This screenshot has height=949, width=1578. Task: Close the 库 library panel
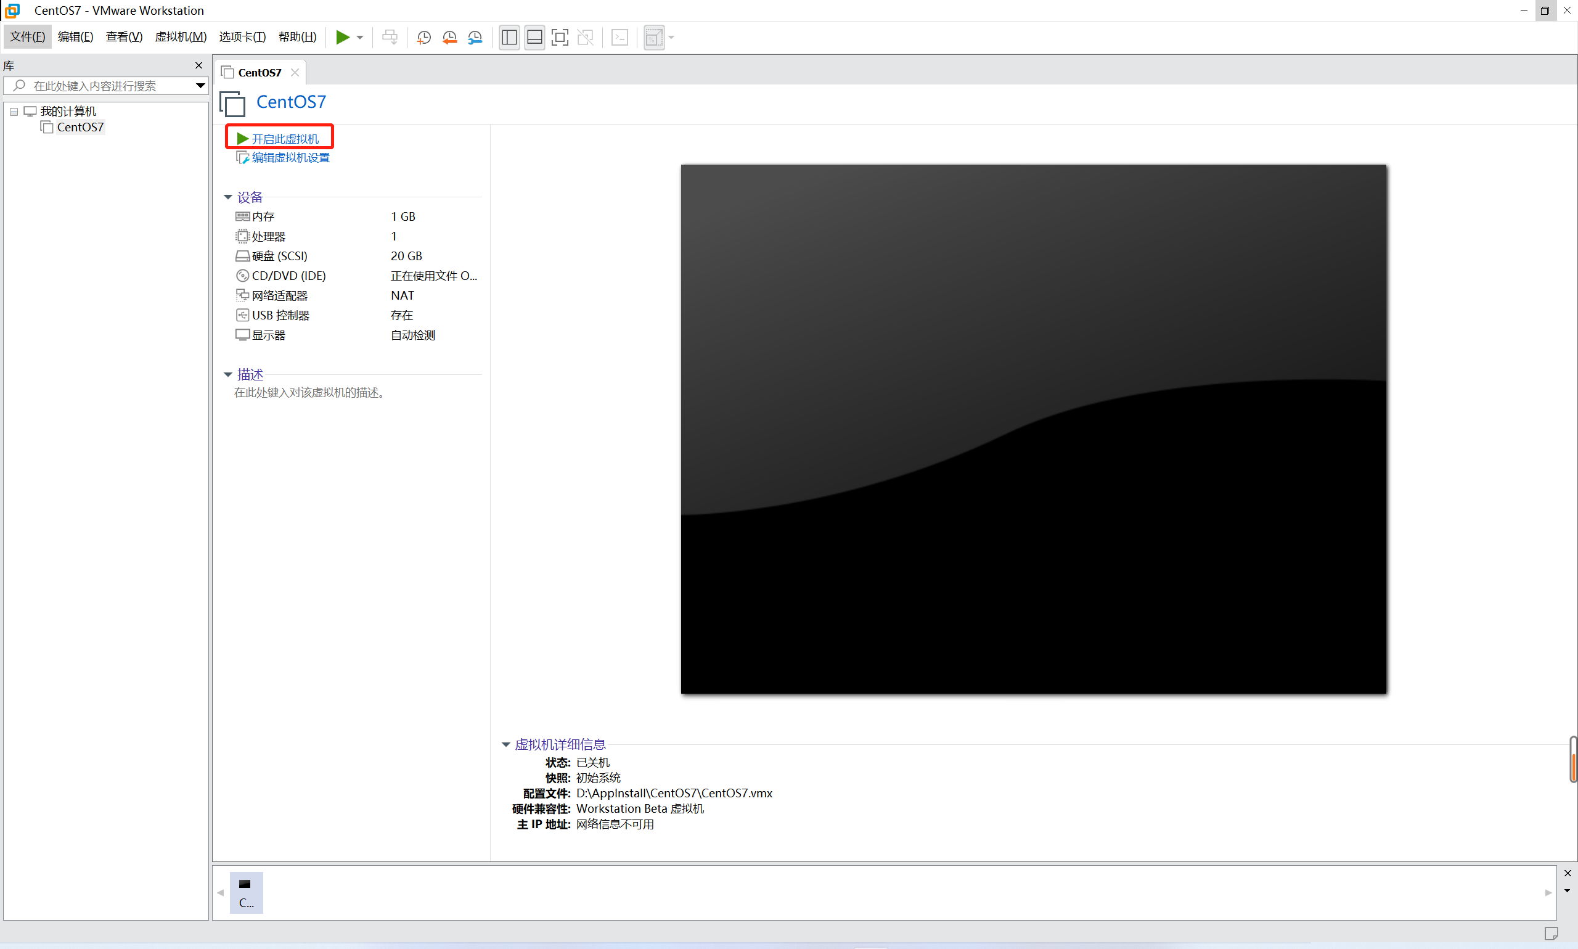(x=198, y=65)
